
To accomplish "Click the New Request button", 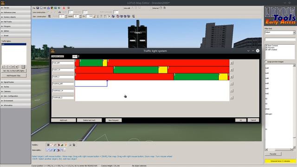I will tap(114, 120).
